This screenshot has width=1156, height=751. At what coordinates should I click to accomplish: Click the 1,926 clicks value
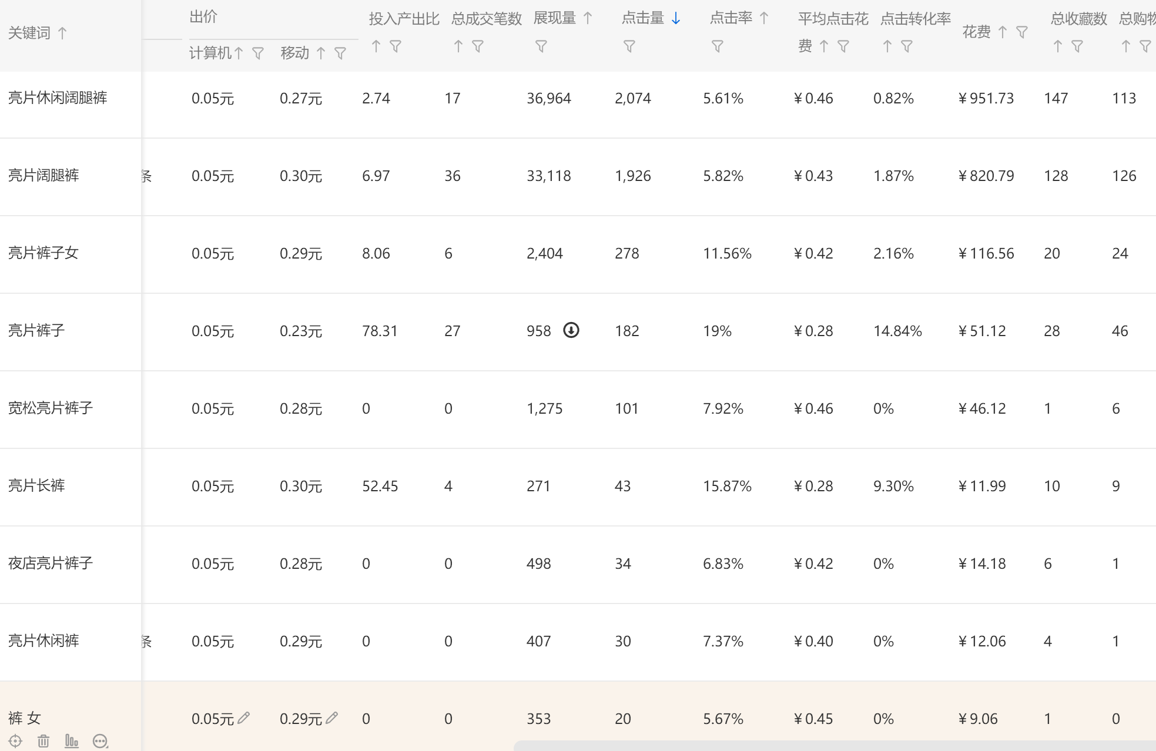pyautogui.click(x=633, y=176)
